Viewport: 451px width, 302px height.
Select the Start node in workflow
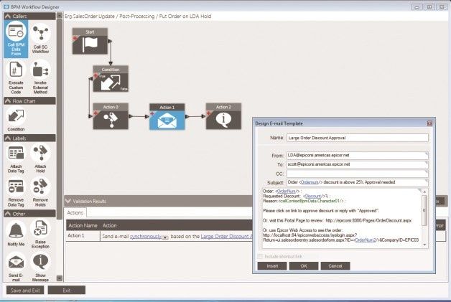90,41
